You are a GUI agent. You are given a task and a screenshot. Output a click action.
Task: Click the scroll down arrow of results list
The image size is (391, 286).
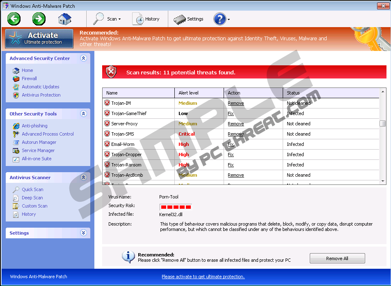tap(383, 181)
